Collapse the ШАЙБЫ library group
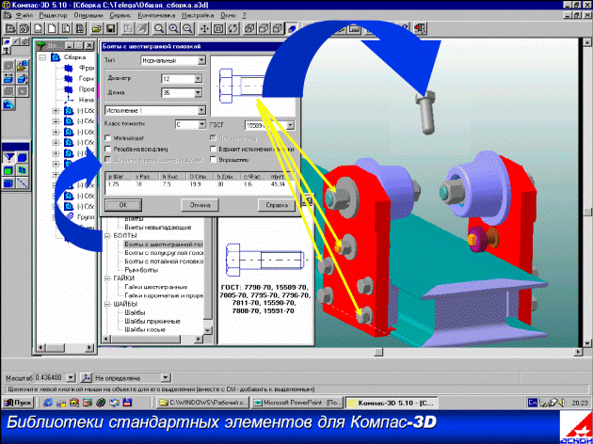Image resolution: width=593 pixels, height=444 pixels. point(107,304)
